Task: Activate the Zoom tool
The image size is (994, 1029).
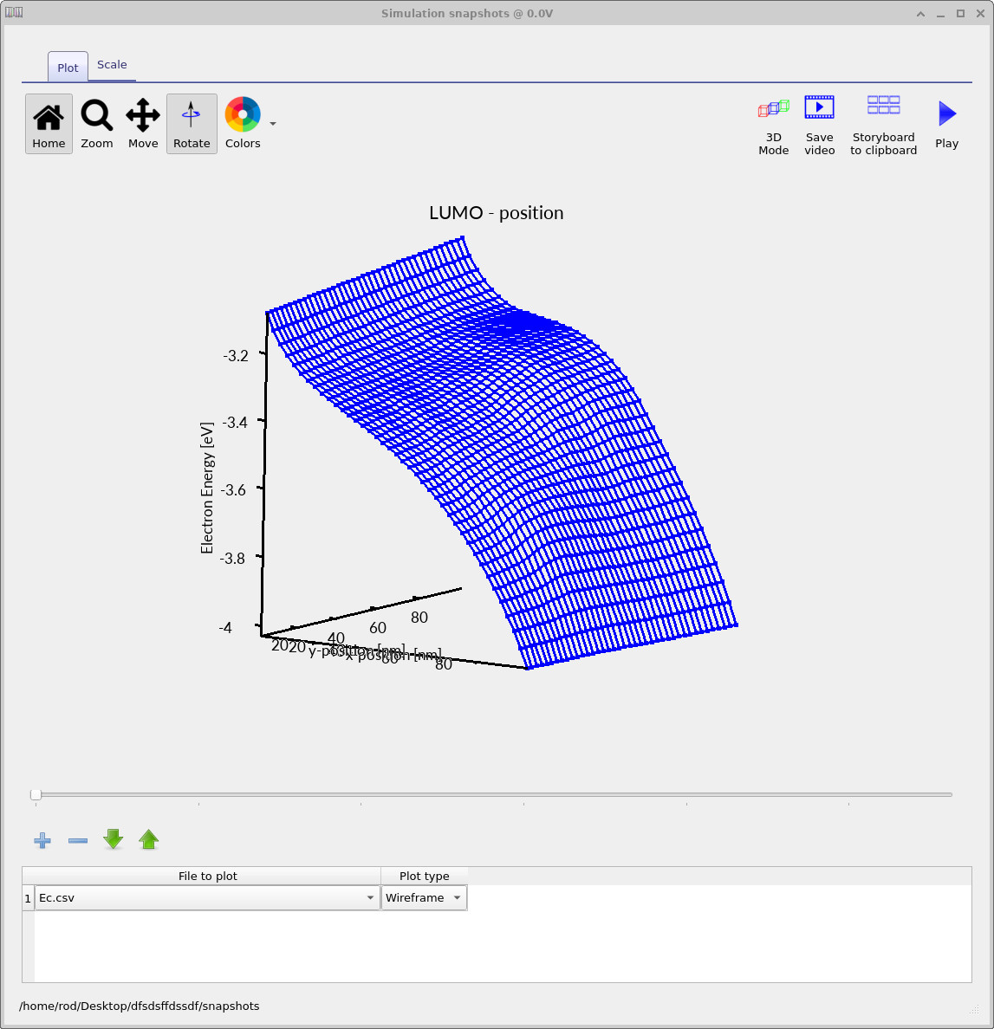Action: coord(96,123)
